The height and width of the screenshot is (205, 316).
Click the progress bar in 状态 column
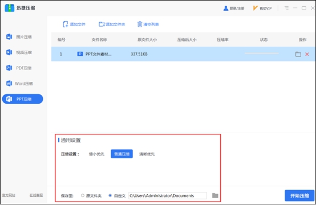pos(261,54)
